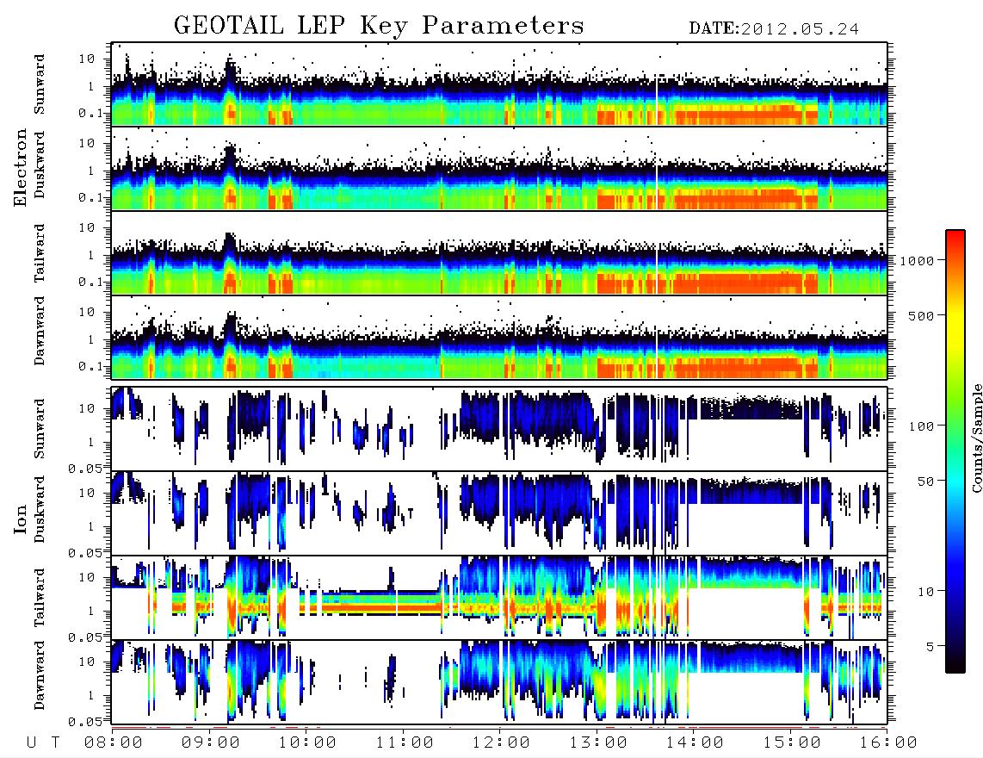Click the 15:00 time axis label

pyautogui.click(x=792, y=743)
